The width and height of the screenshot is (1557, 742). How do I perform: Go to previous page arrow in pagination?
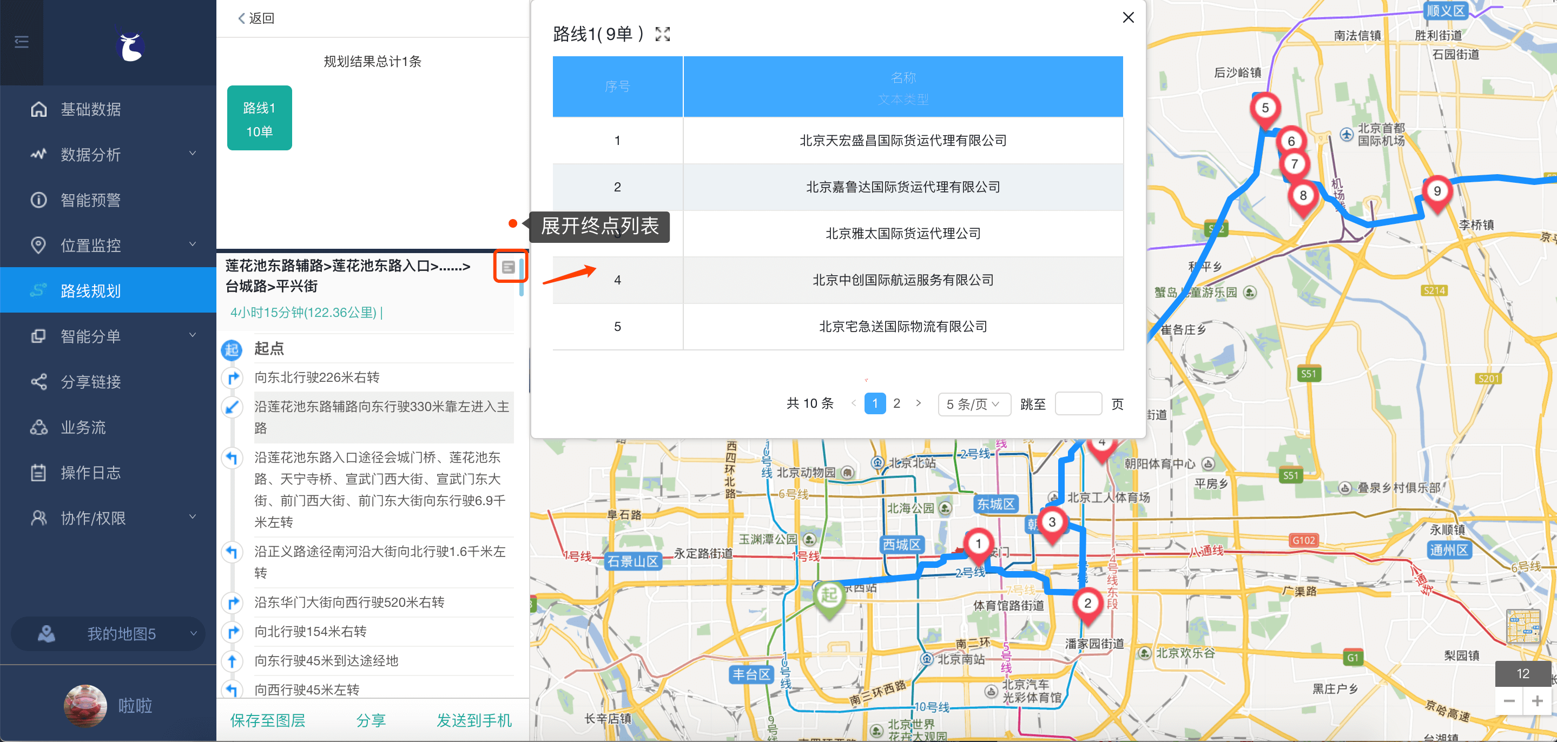point(854,403)
